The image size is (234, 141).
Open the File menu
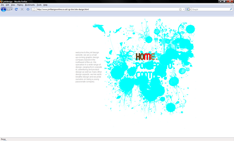(x=2, y=5)
